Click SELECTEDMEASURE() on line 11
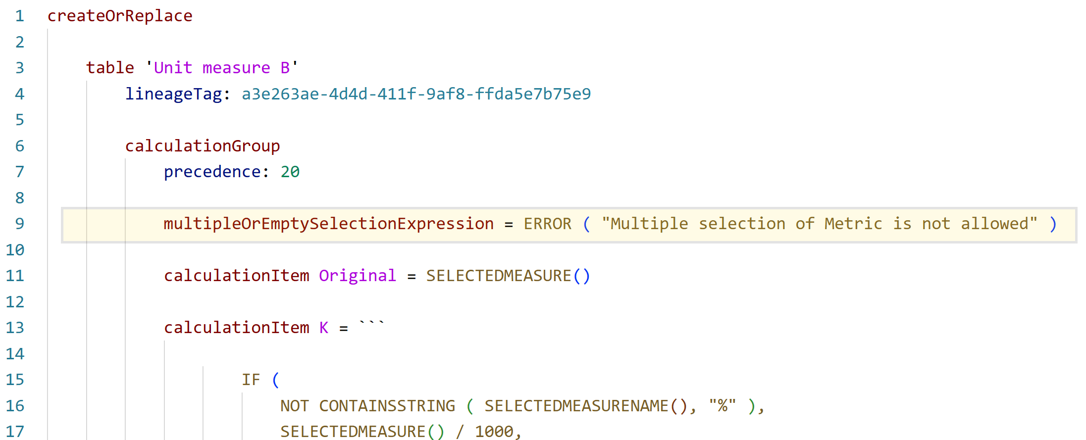The image size is (1086, 440). pos(508,276)
